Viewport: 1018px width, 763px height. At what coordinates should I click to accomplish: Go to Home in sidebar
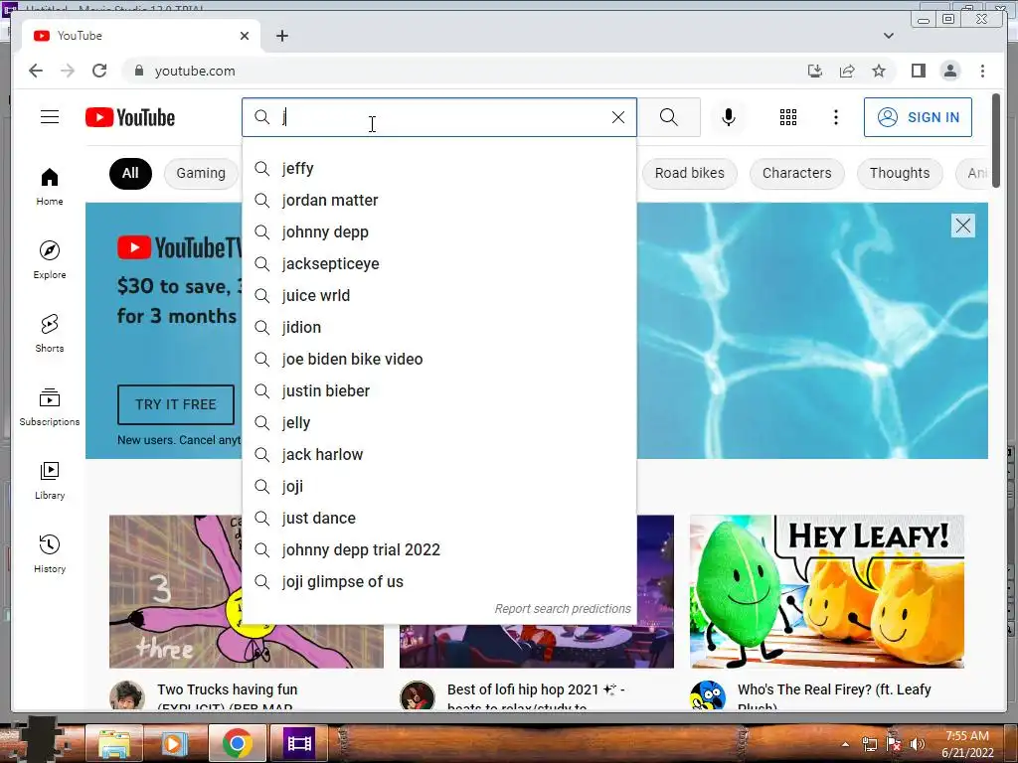click(50, 187)
